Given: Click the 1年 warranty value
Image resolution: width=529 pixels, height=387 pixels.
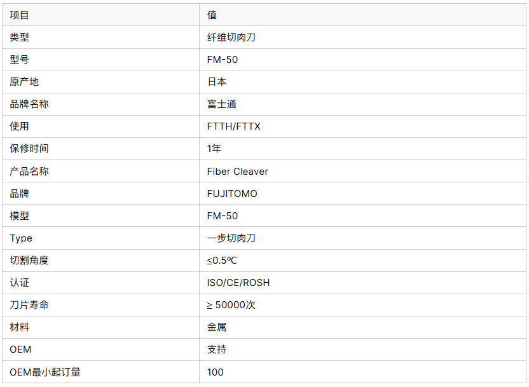Looking at the screenshot, I should tap(214, 149).
